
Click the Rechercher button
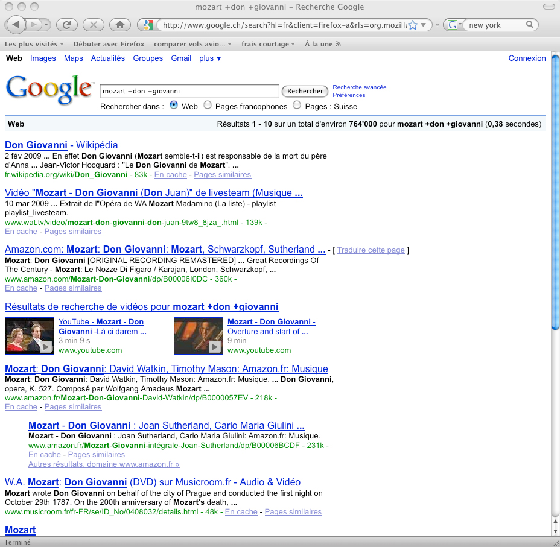(305, 91)
